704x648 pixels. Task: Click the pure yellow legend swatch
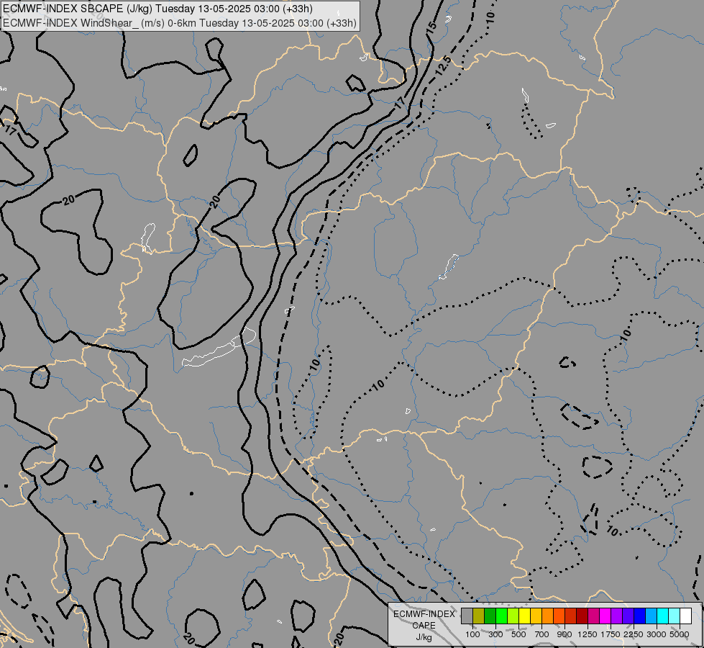(x=524, y=616)
